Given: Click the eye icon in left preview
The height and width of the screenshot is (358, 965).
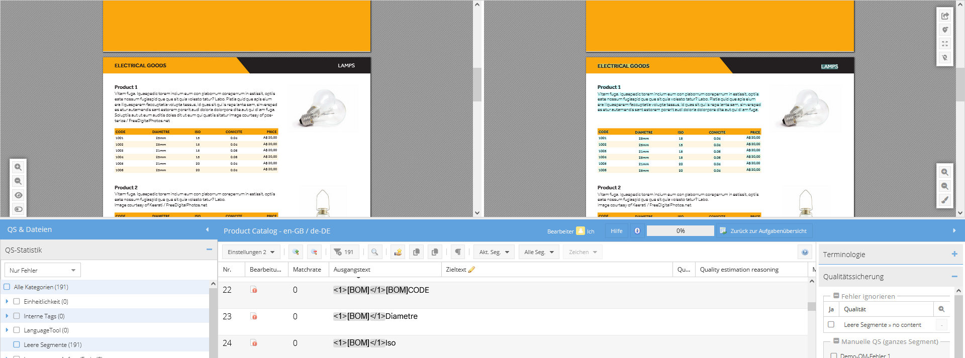Looking at the screenshot, I should tap(18, 195).
